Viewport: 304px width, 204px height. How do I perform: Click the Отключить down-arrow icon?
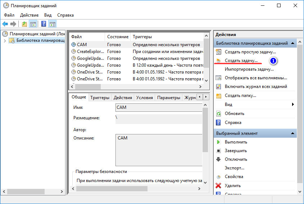tap(218, 159)
